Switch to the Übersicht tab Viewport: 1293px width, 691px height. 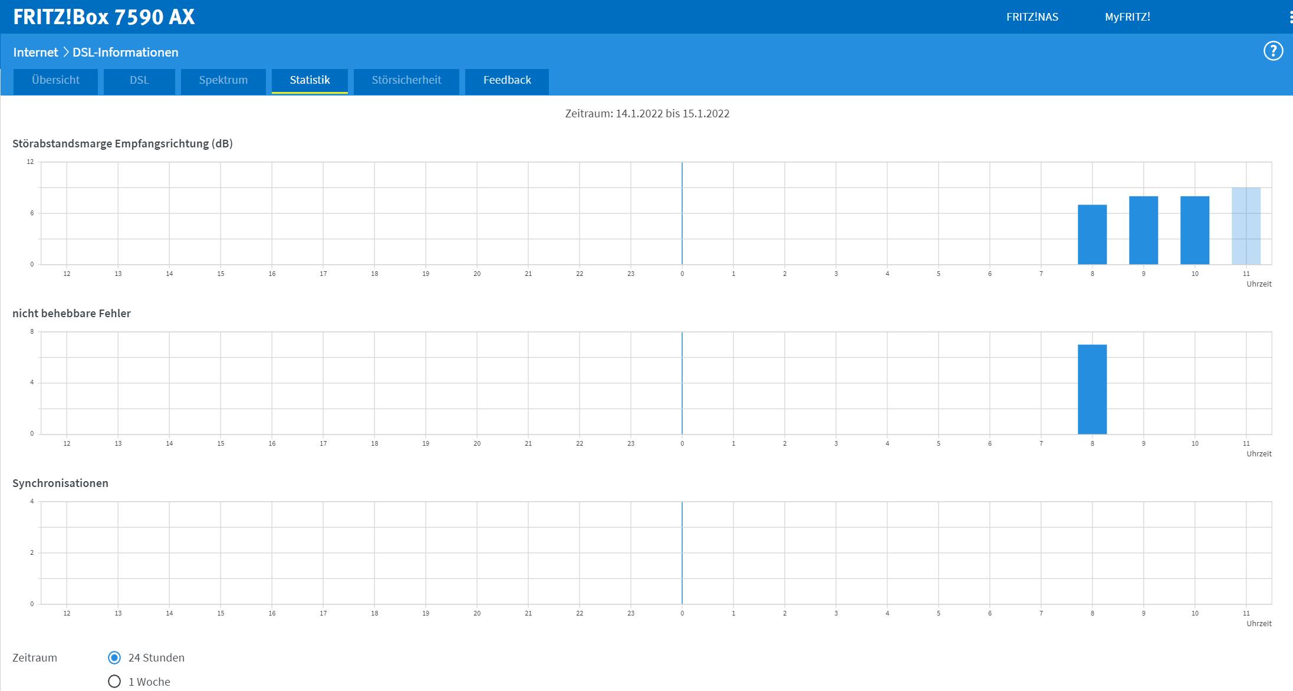pyautogui.click(x=55, y=80)
